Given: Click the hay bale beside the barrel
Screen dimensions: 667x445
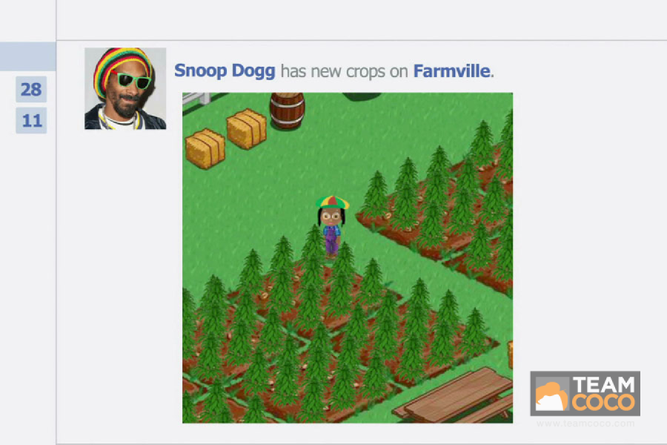Looking at the screenshot, I should [x=246, y=128].
